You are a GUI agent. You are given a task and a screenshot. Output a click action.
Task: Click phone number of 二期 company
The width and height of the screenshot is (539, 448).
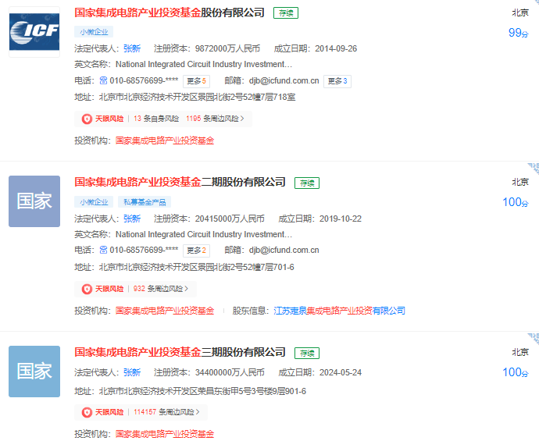(x=144, y=250)
